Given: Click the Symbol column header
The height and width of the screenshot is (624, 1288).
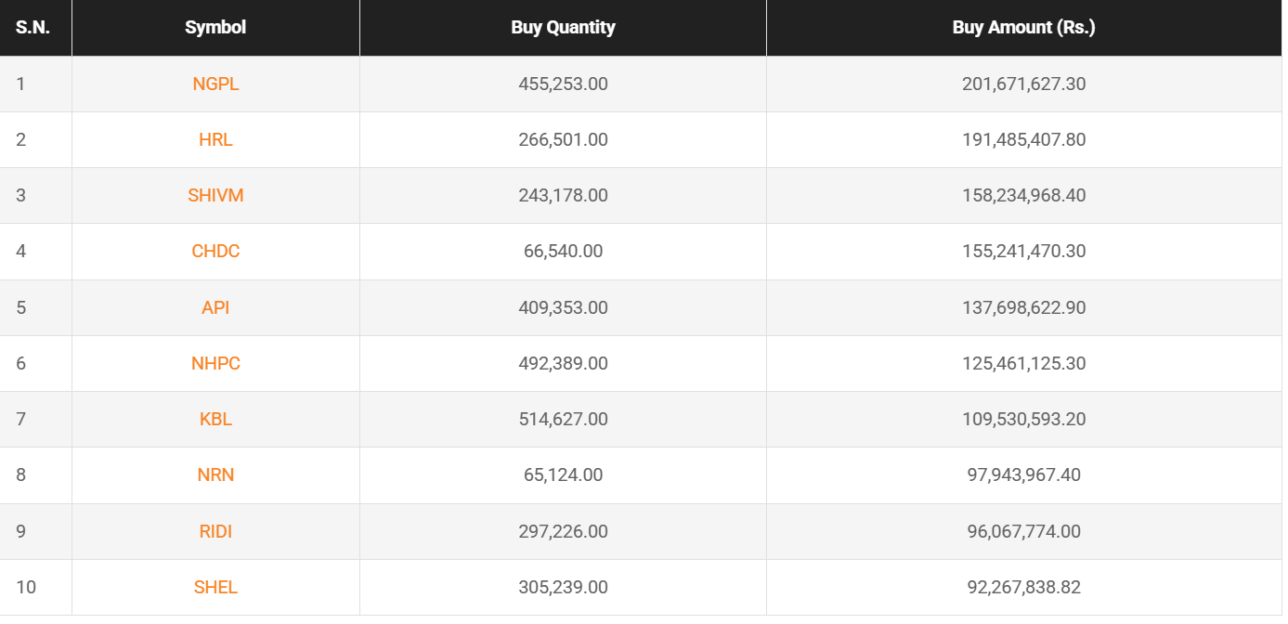Looking at the screenshot, I should click(x=215, y=27).
